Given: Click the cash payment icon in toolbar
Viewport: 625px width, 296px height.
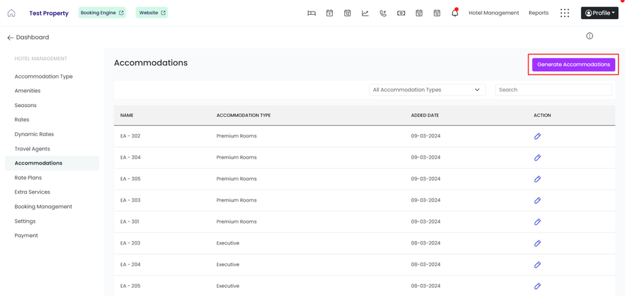Looking at the screenshot, I should click(x=401, y=13).
